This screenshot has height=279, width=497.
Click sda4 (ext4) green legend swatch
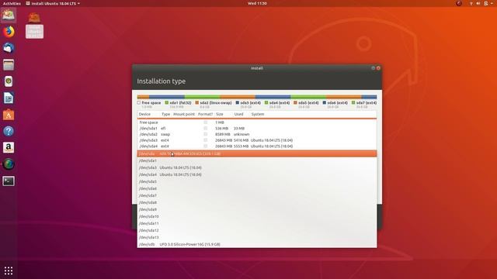(266, 103)
